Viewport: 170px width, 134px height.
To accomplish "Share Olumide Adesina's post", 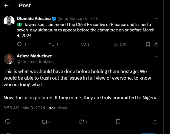I will point(156,44).
